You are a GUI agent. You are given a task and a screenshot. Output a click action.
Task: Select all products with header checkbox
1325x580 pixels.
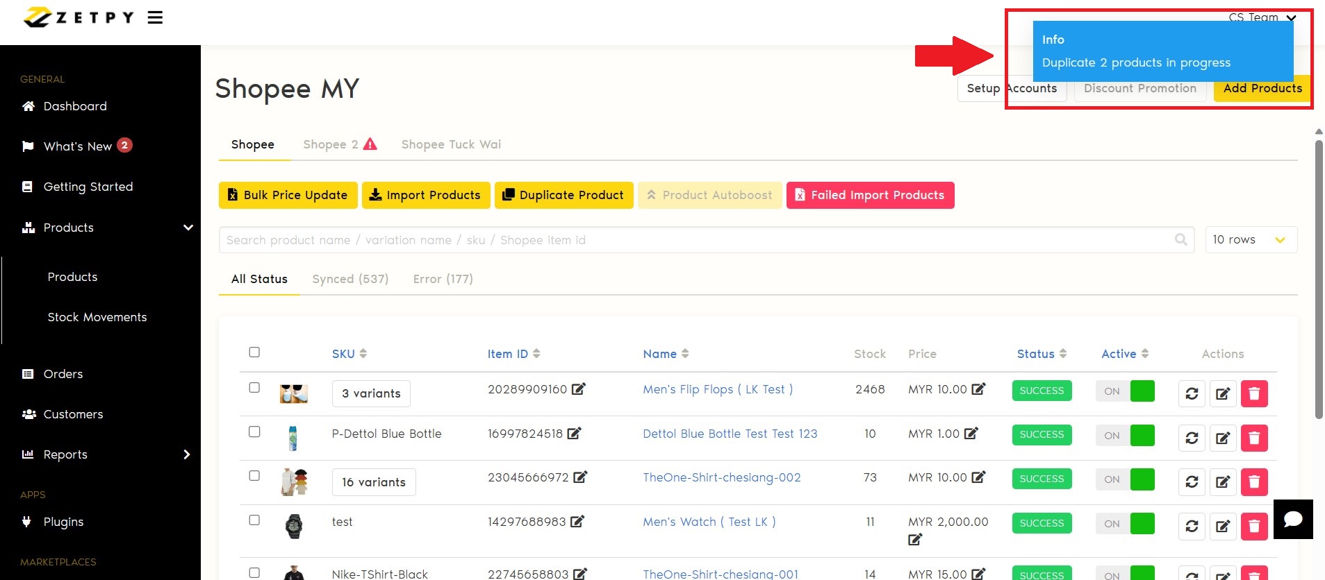pos(254,352)
